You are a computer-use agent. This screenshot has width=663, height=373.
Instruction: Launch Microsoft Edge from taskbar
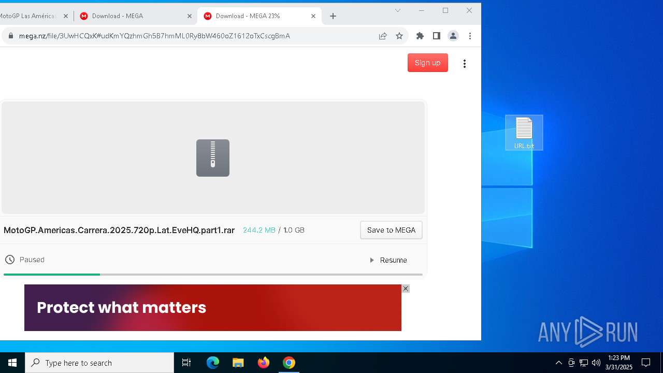pyautogui.click(x=213, y=363)
